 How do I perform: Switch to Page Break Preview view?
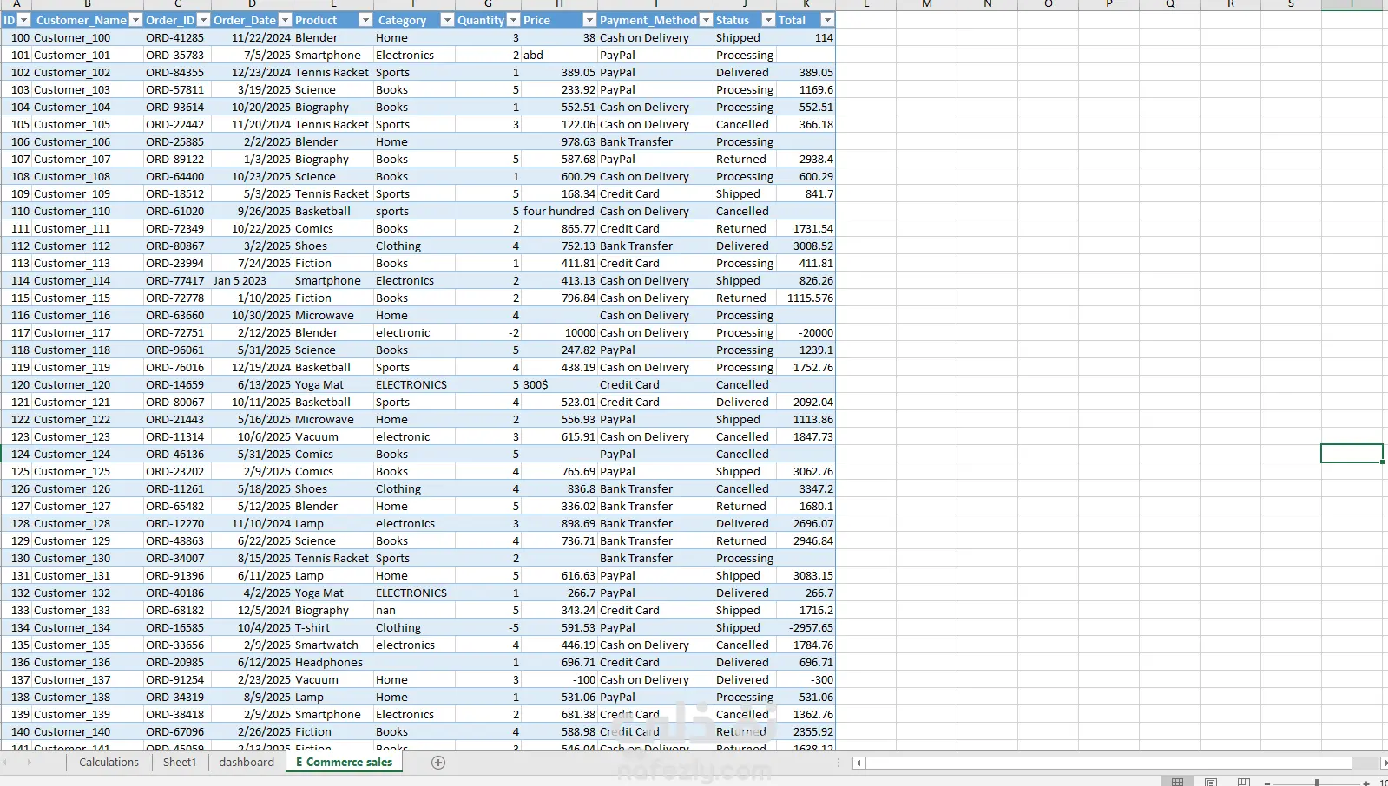pos(1244,782)
